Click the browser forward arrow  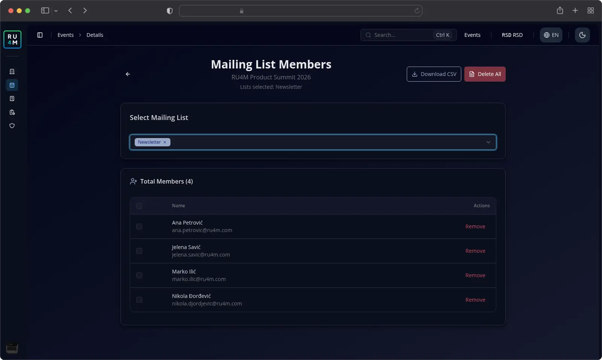85,11
